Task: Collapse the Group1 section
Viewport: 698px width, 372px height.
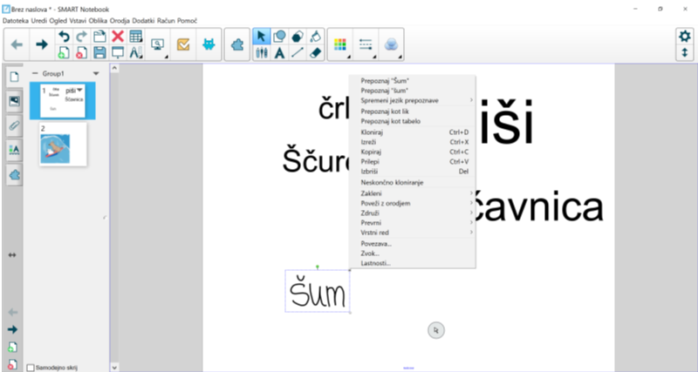Action: pos(35,74)
